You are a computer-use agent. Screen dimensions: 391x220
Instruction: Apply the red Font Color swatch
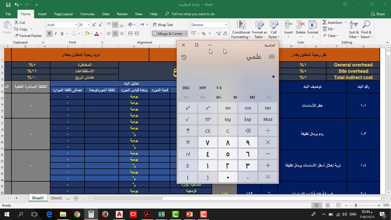point(97,34)
